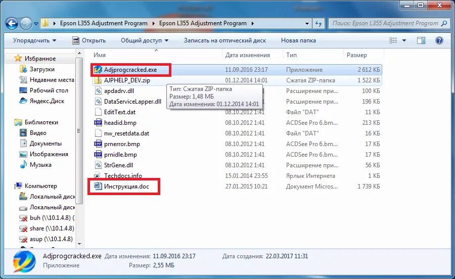This screenshot has width=455, height=279.
Task: Change the view with view icon
Action: coord(393,40)
